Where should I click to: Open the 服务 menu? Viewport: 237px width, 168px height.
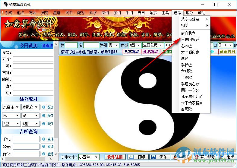(x=189, y=13)
